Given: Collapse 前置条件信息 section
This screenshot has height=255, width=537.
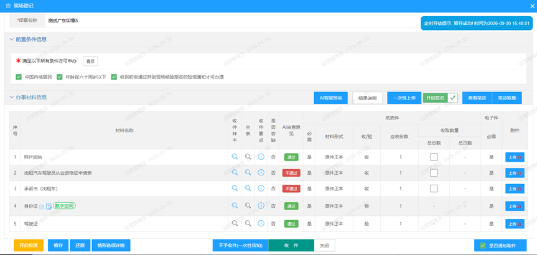Looking at the screenshot, I should (x=11, y=39).
